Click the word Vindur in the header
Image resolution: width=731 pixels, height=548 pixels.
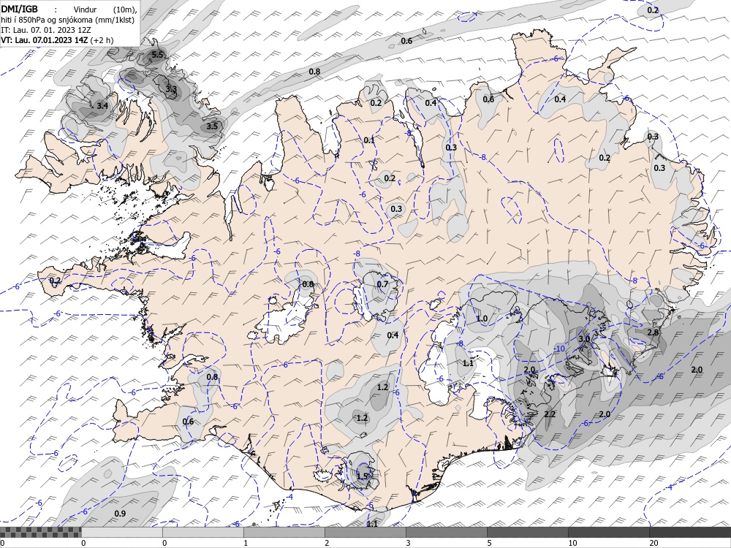coord(86,9)
